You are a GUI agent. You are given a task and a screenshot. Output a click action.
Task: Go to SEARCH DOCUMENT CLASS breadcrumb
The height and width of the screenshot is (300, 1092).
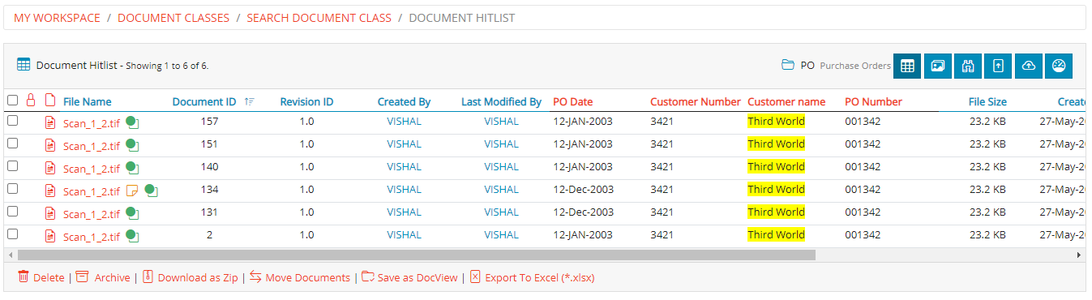point(319,18)
